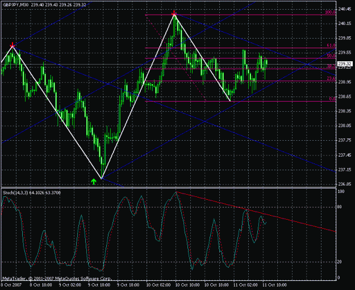Click the 9 Oct 02:00 time label
This screenshot has width=355, height=290.
click(70, 285)
